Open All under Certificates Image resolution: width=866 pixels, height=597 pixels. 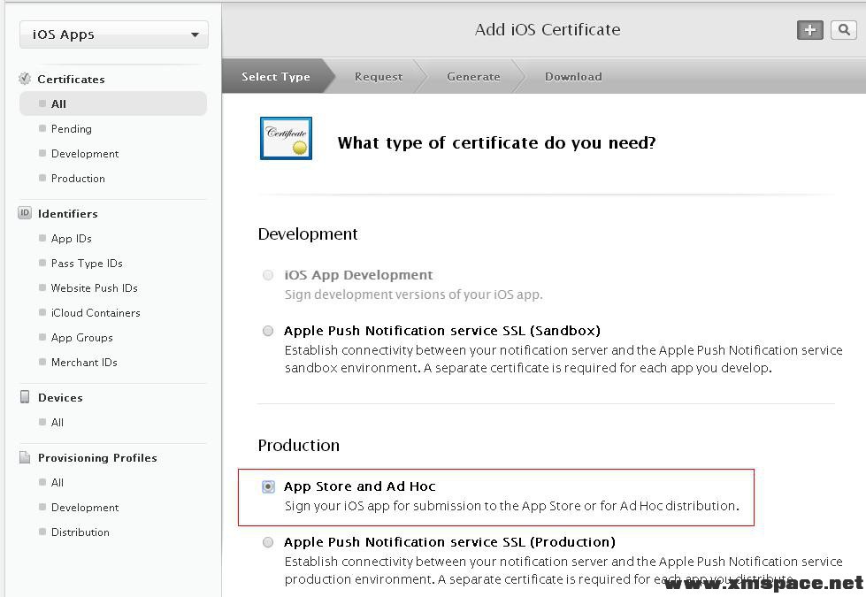(x=113, y=103)
